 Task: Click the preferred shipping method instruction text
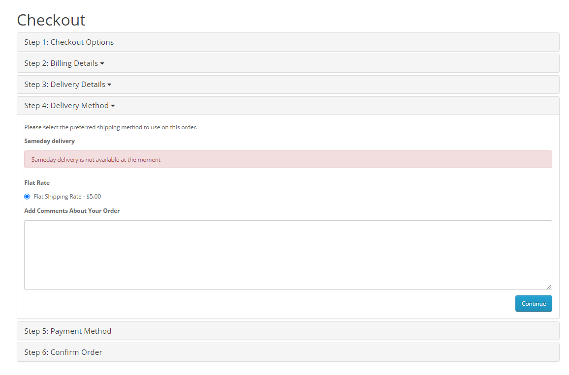(111, 127)
